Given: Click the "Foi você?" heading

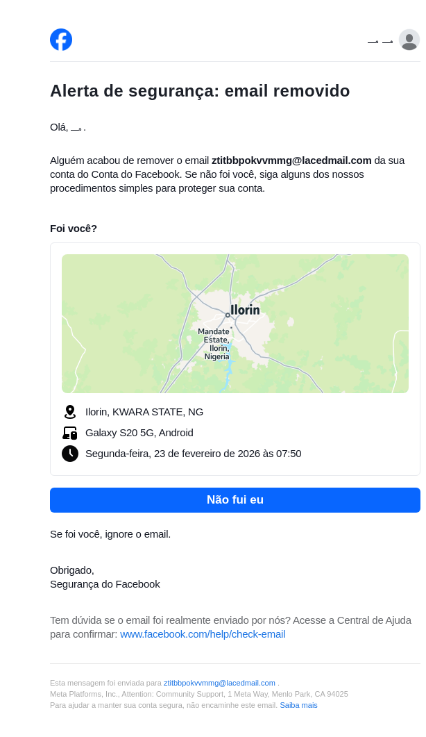Looking at the screenshot, I should point(74,229).
